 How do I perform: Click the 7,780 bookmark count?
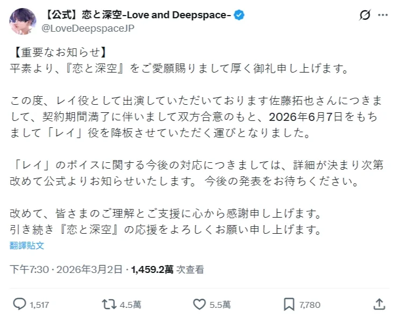(x=309, y=305)
